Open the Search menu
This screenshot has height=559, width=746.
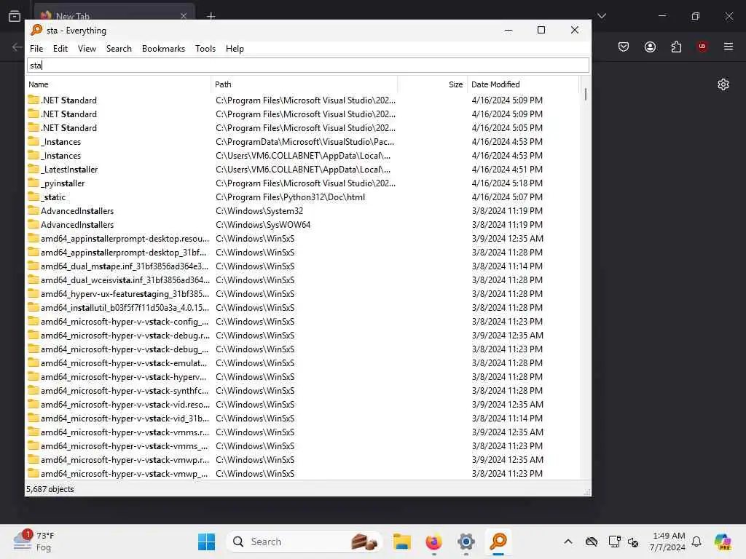point(119,49)
